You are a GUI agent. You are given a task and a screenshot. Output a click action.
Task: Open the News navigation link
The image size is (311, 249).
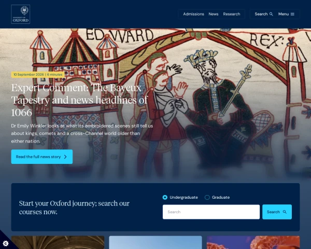[214, 14]
